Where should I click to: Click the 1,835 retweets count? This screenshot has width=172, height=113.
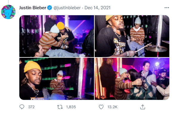tap(71, 107)
